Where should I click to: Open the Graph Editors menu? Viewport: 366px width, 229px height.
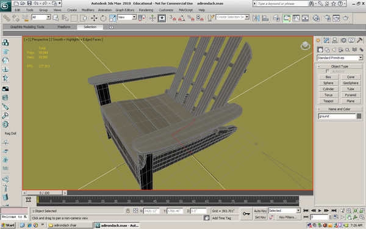coord(125,10)
